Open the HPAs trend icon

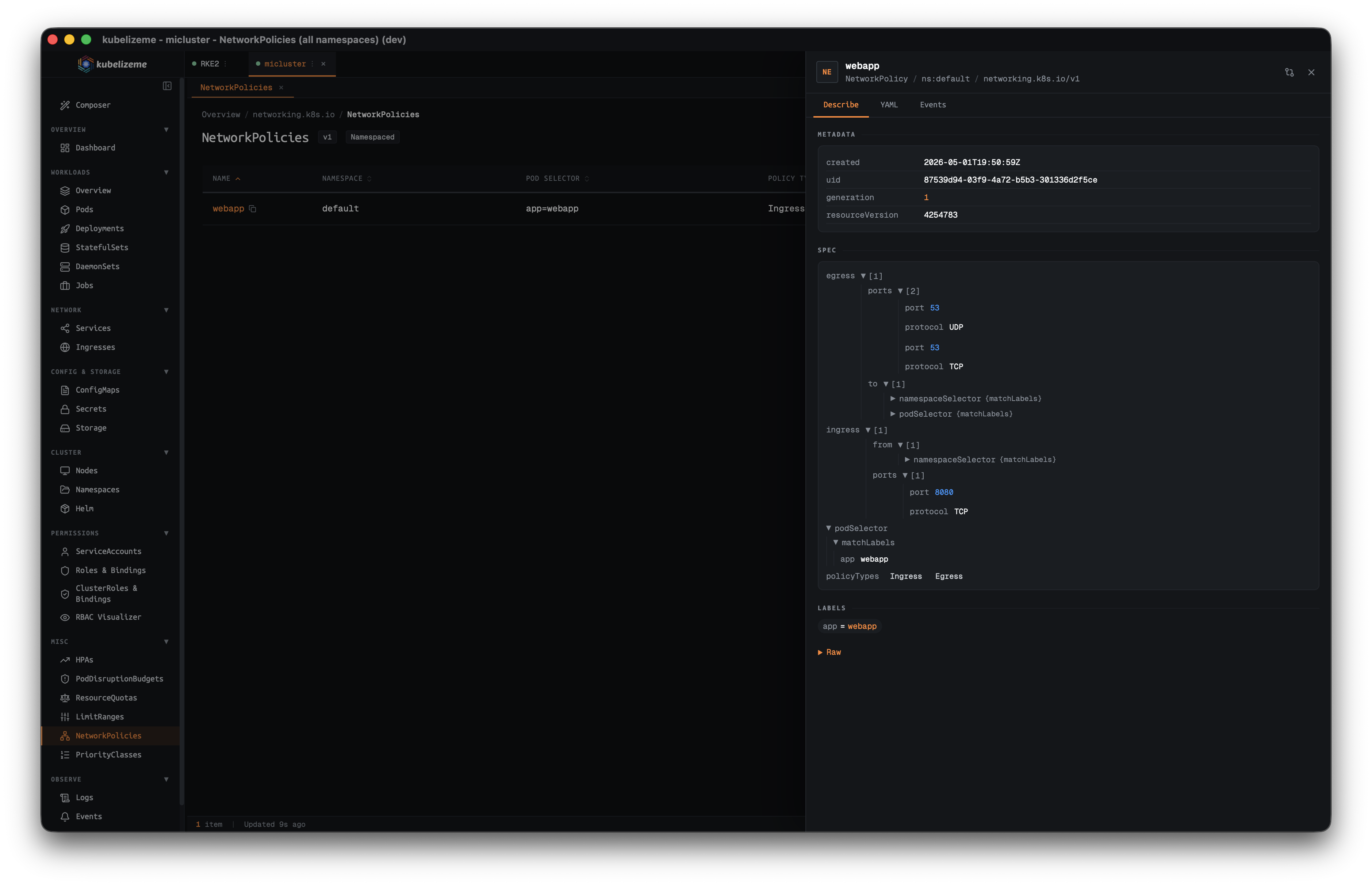65,660
